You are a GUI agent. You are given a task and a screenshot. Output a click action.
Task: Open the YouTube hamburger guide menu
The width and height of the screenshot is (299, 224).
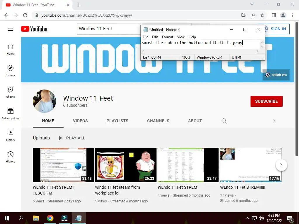(11, 29)
